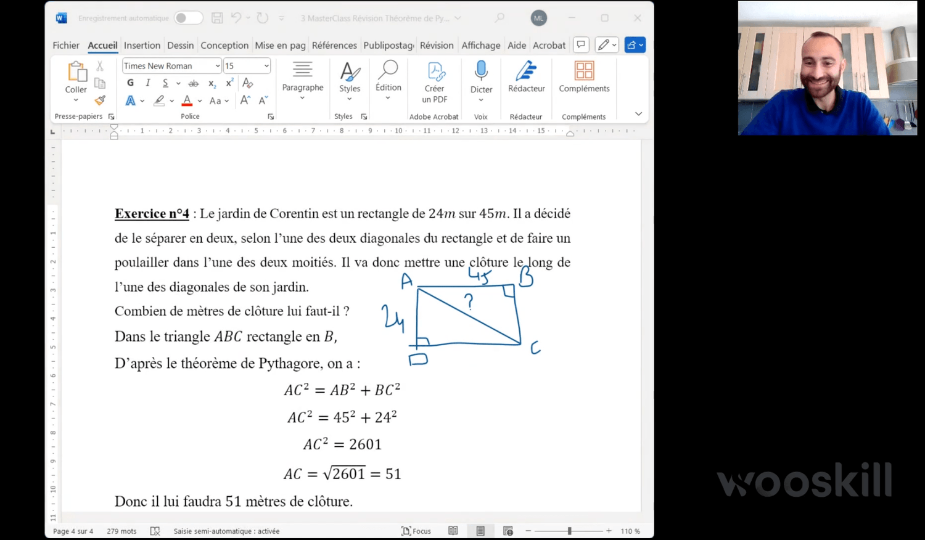925x540 pixels.
Task: Click the tab stop selector by the ruler
Action: pyautogui.click(x=53, y=131)
